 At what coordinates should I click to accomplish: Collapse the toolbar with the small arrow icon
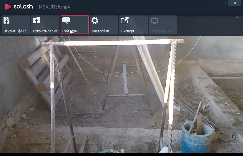coord(237,16)
